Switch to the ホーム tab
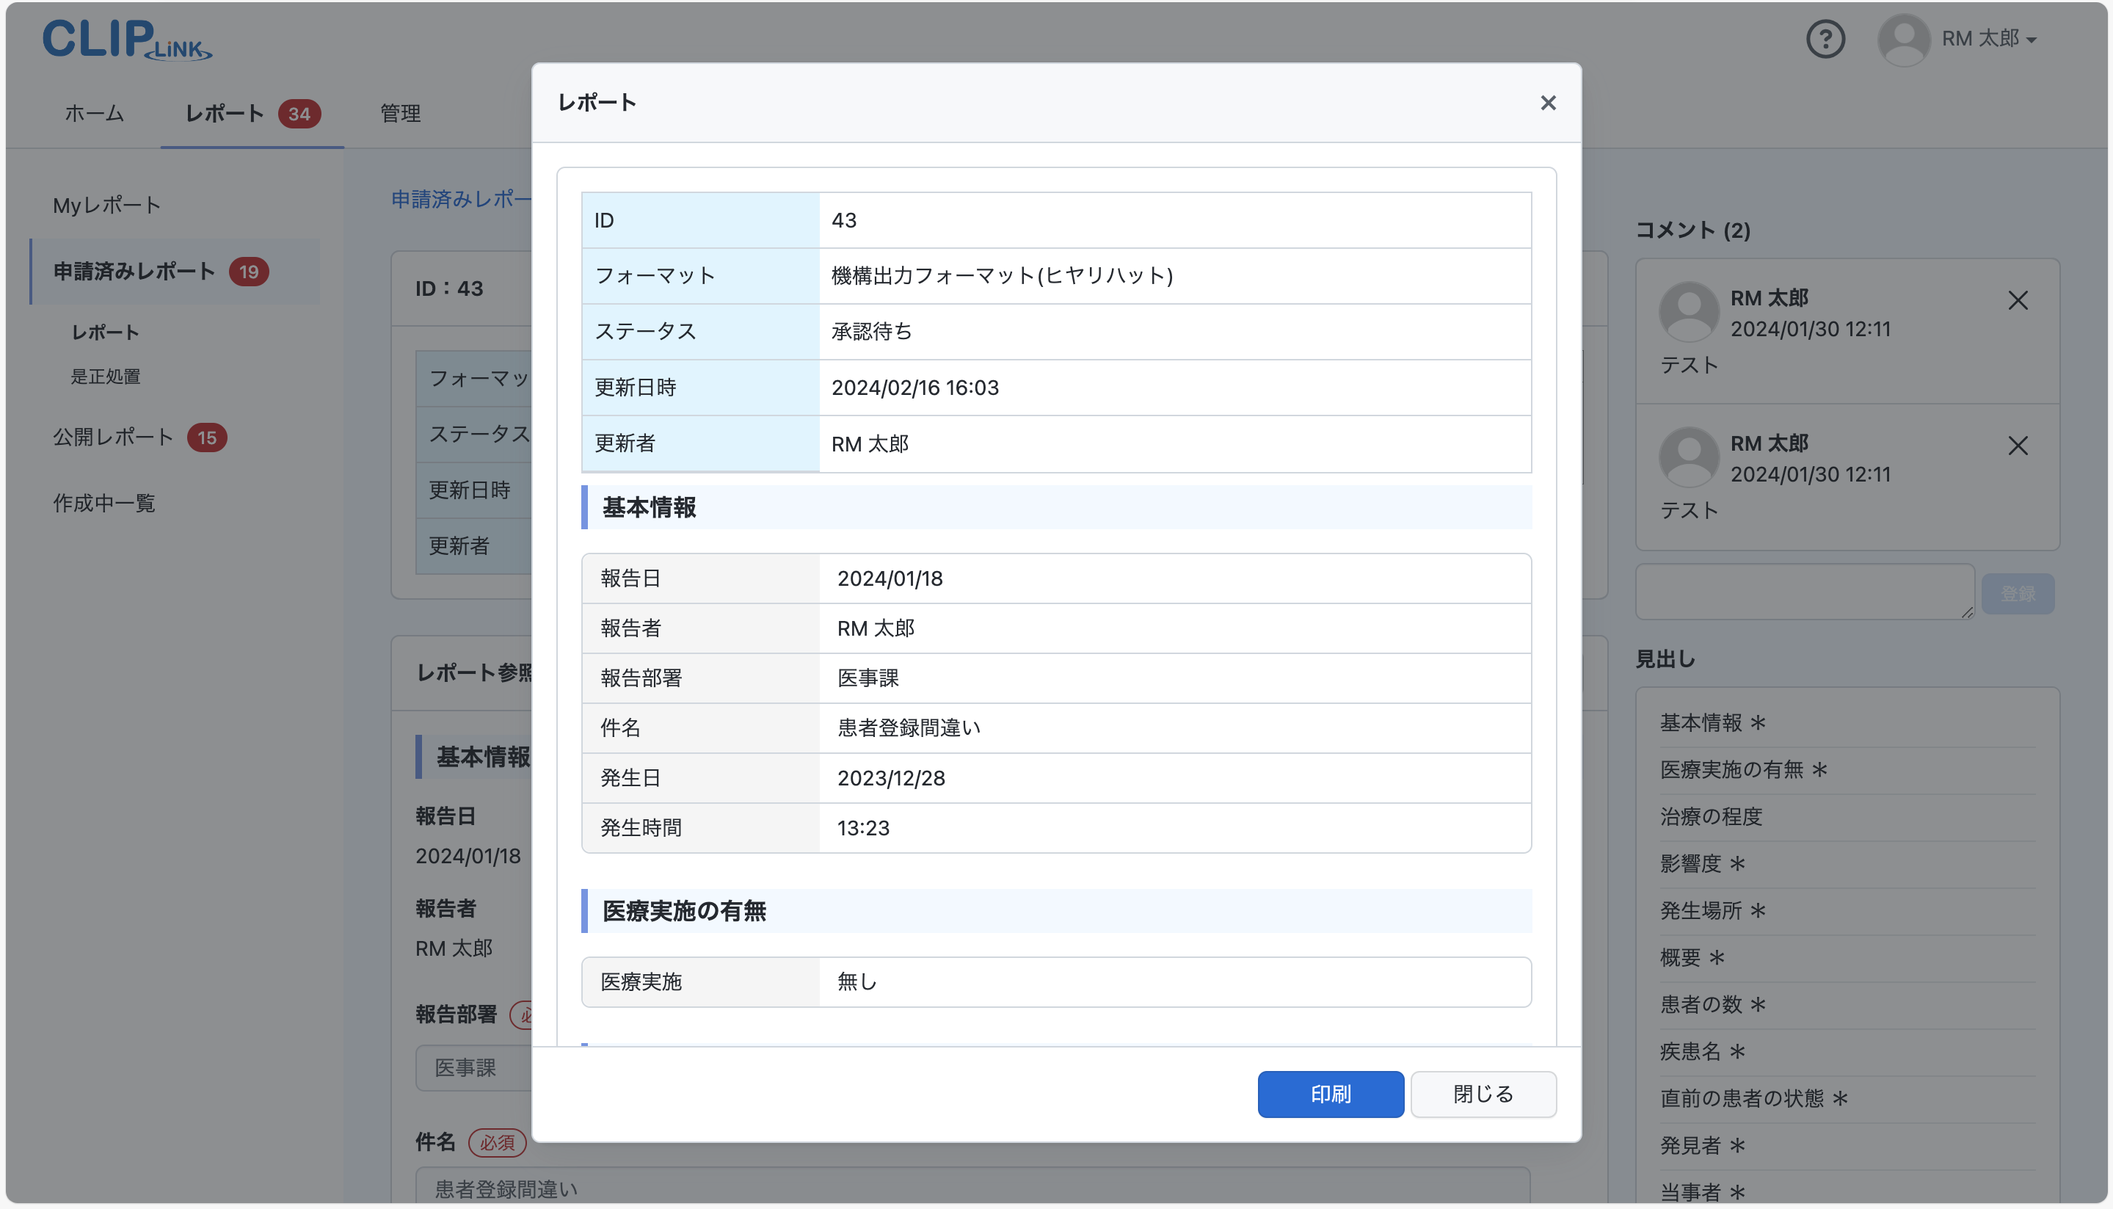This screenshot has height=1209, width=2113. coord(93,114)
